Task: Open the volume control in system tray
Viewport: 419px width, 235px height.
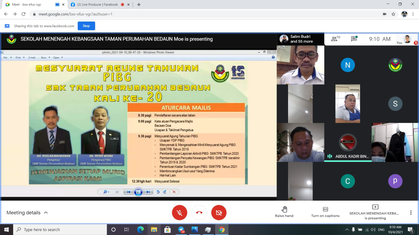Action: (x=373, y=229)
